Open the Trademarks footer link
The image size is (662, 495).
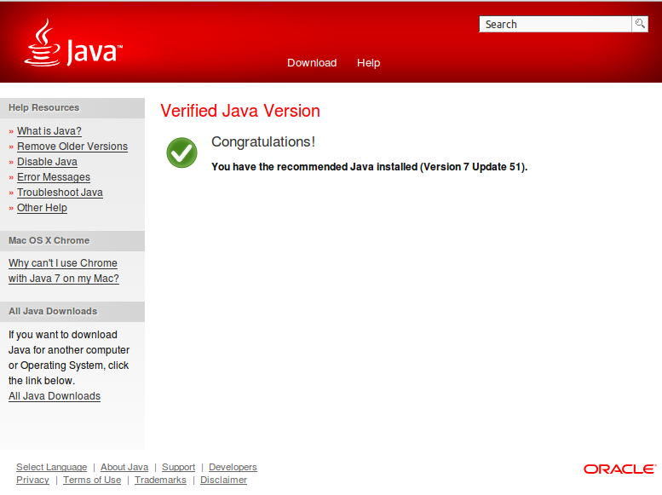click(x=160, y=480)
